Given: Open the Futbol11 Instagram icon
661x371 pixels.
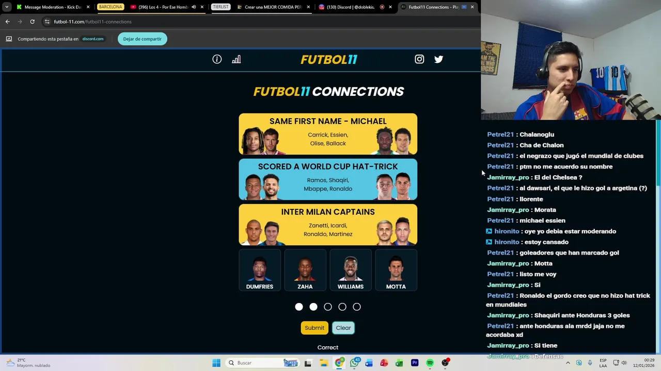Looking at the screenshot, I should click(419, 59).
